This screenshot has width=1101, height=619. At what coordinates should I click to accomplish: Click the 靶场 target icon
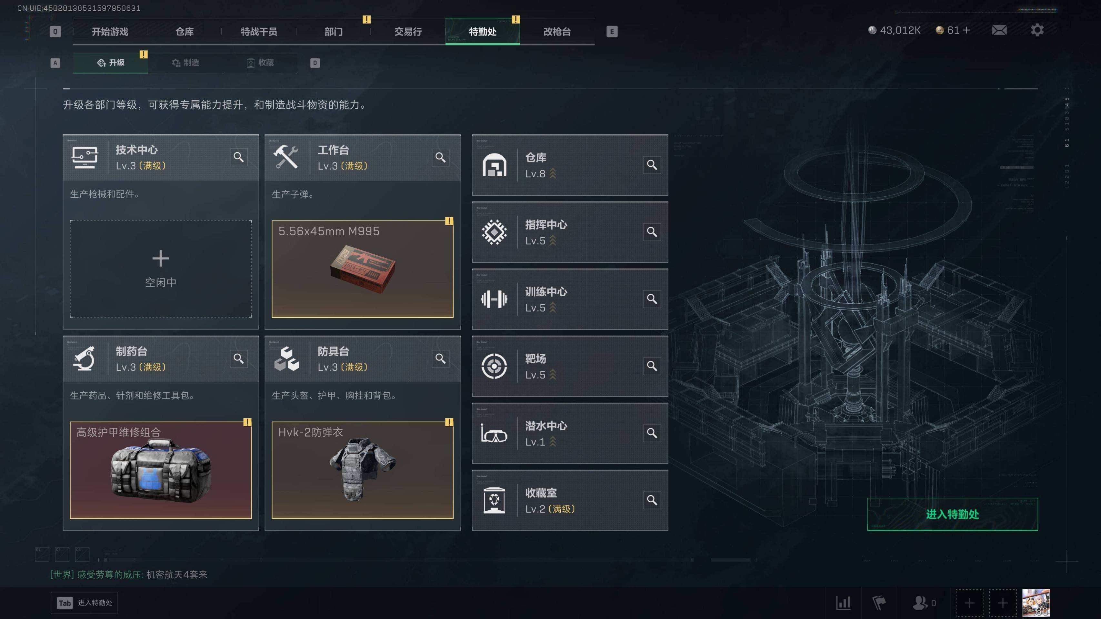494,366
